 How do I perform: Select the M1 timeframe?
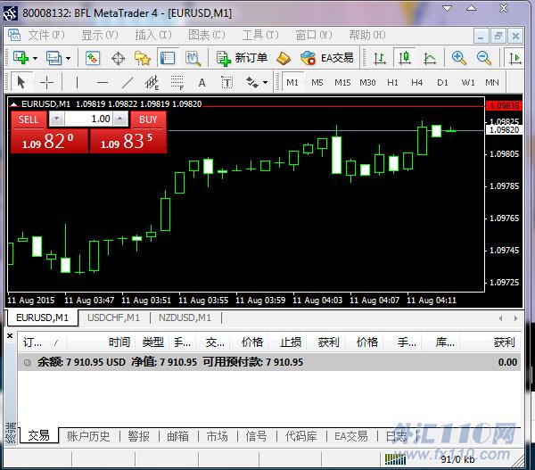[x=292, y=82]
